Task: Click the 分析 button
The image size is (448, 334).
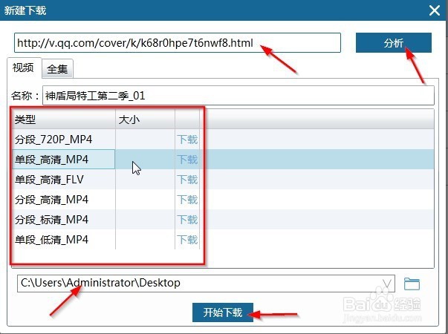Action: pos(394,43)
